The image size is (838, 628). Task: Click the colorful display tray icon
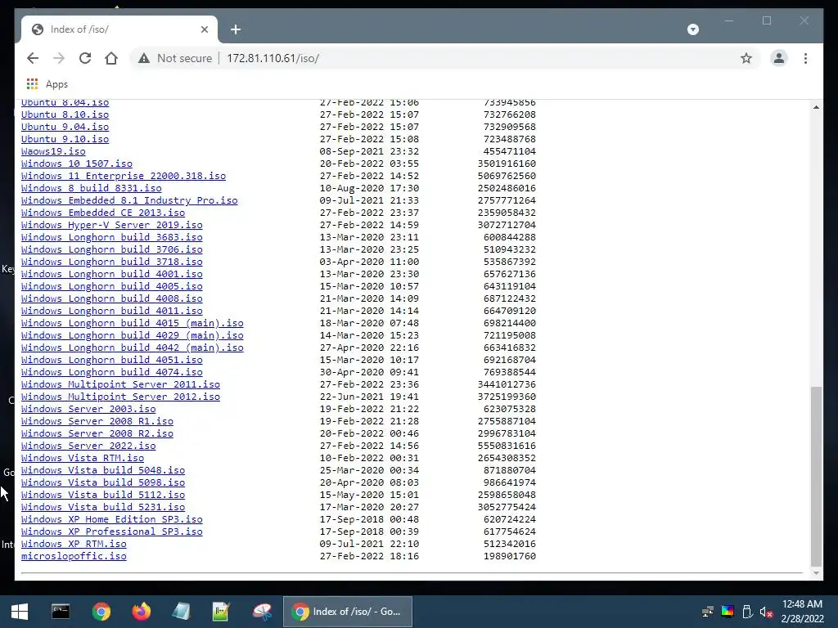[x=728, y=612]
